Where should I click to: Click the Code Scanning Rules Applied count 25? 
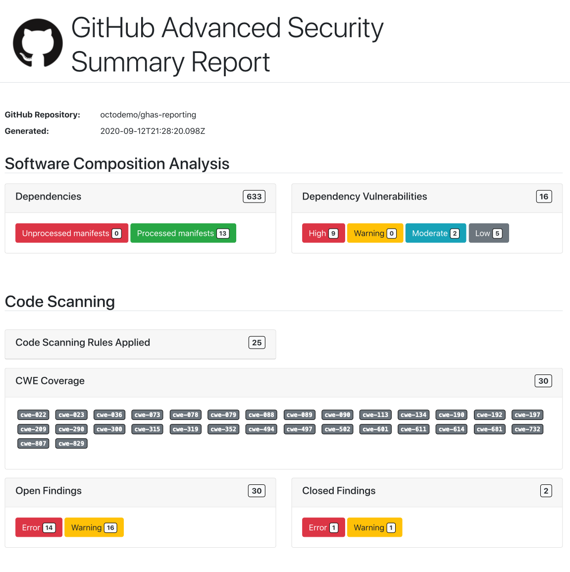click(257, 343)
